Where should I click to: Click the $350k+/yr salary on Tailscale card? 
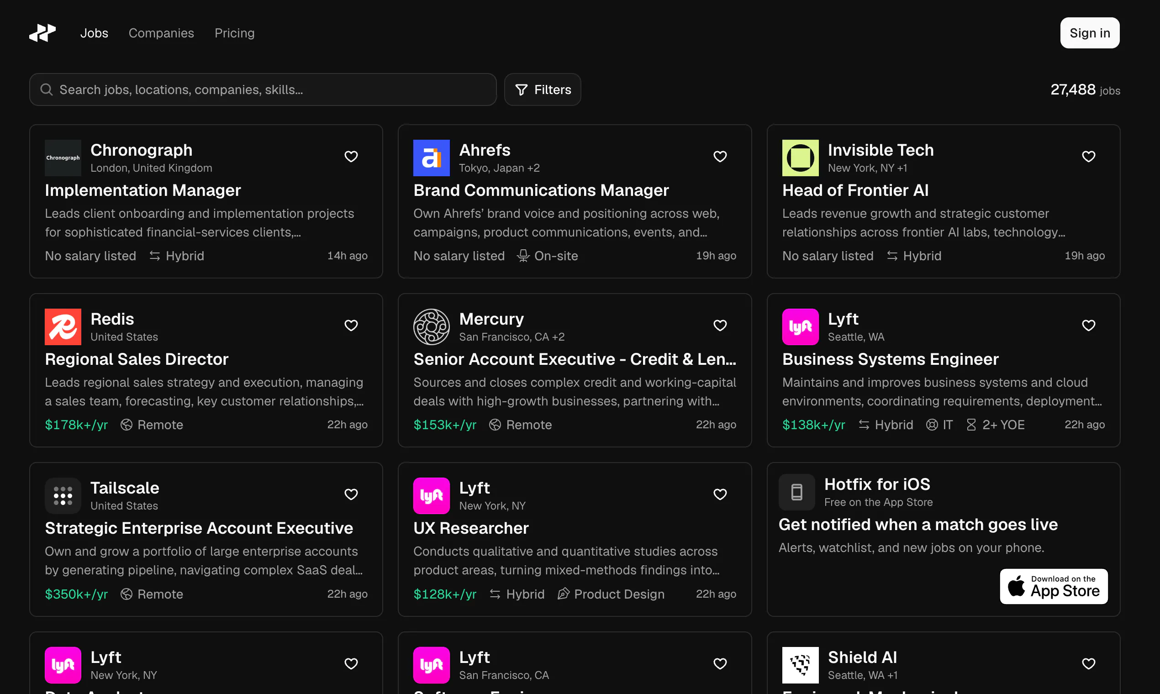click(x=76, y=594)
